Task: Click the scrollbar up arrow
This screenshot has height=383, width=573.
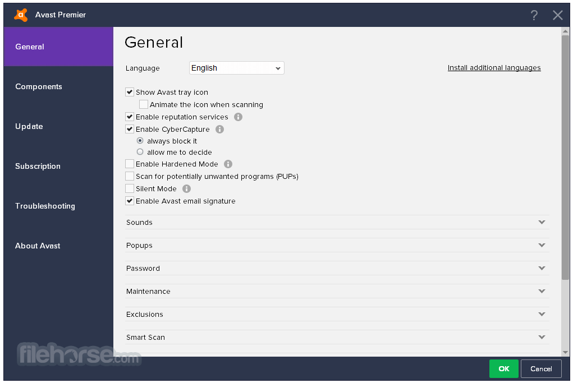Action: pos(565,31)
